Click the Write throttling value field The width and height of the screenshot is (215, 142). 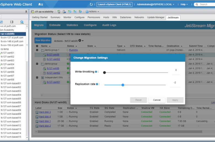(176, 70)
